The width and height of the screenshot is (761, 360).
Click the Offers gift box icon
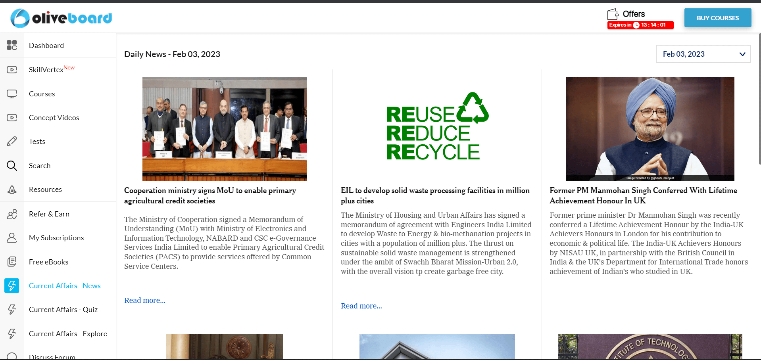pyautogui.click(x=613, y=14)
